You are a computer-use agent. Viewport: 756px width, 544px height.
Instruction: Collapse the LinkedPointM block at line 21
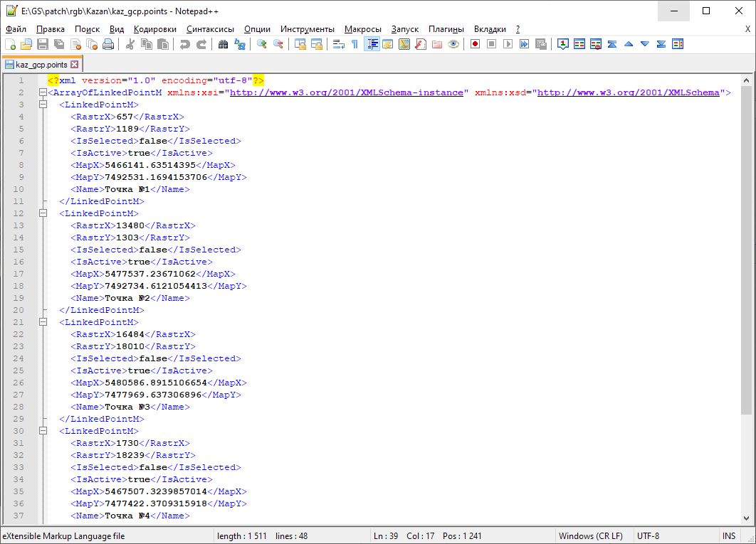point(43,322)
